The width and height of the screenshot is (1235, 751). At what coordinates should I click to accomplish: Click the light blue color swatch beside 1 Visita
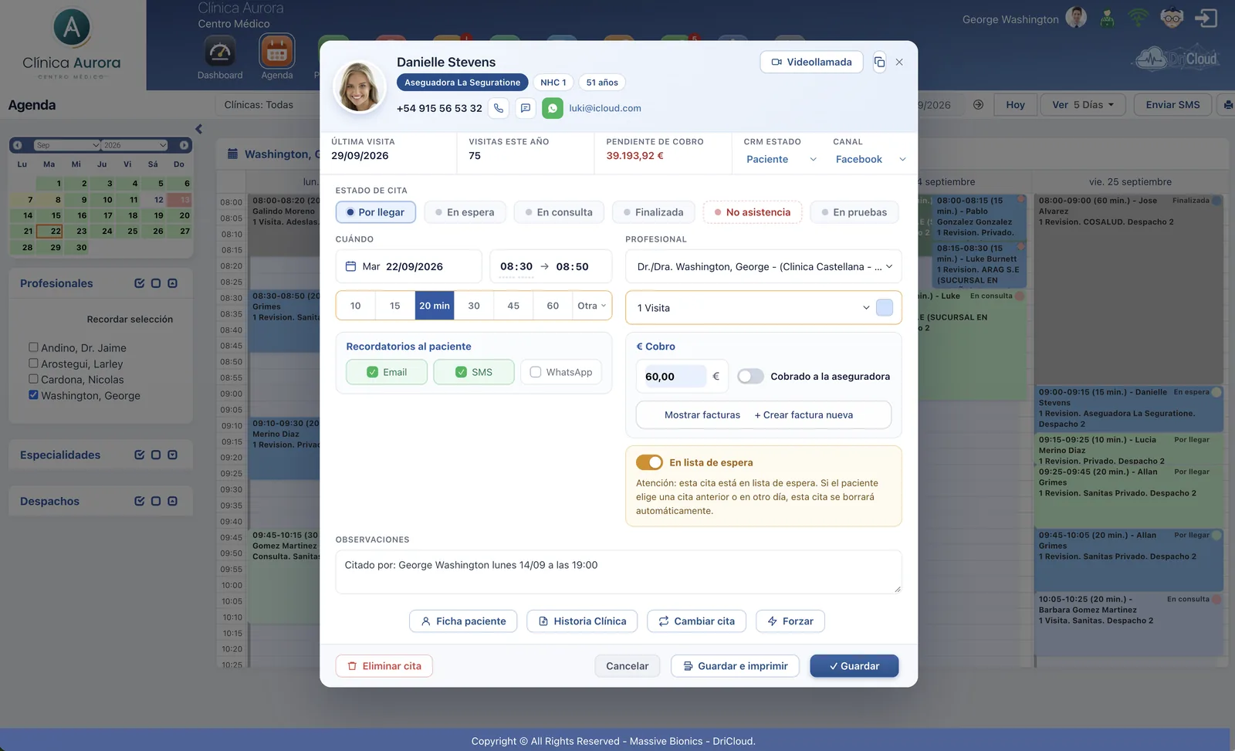pos(885,307)
